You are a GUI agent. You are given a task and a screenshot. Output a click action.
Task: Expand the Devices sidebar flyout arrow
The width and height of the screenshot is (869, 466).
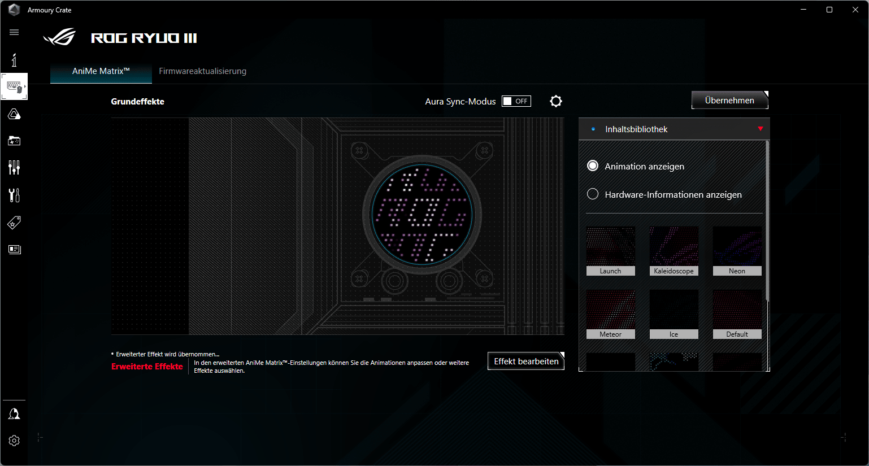click(x=25, y=86)
